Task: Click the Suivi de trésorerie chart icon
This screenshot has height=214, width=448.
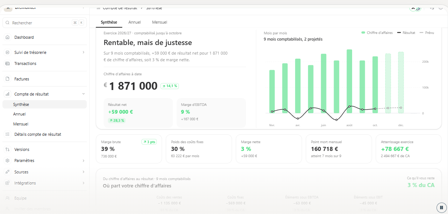Action: click(7, 52)
